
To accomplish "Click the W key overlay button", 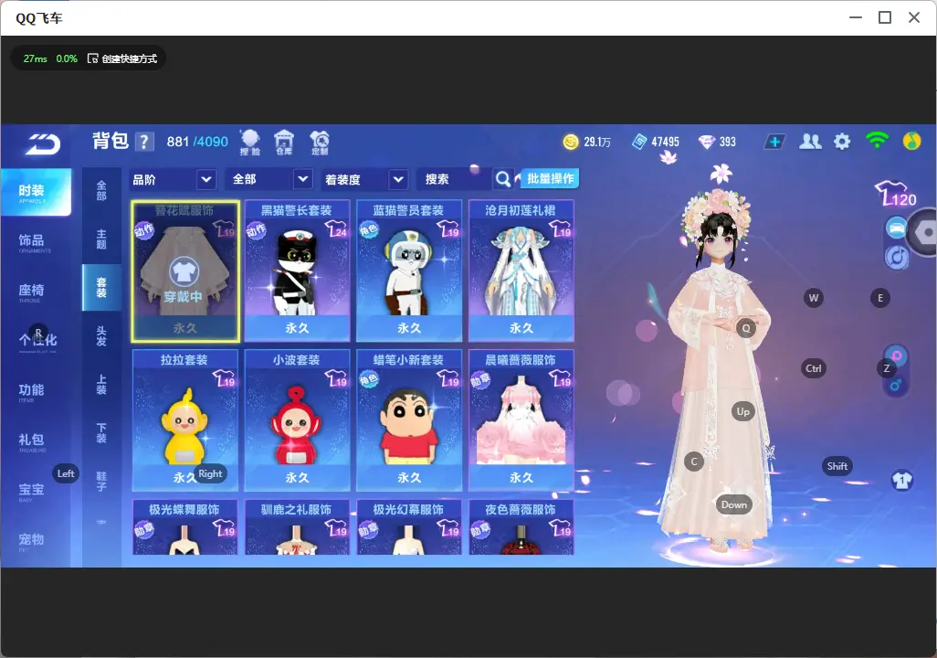I will [814, 298].
